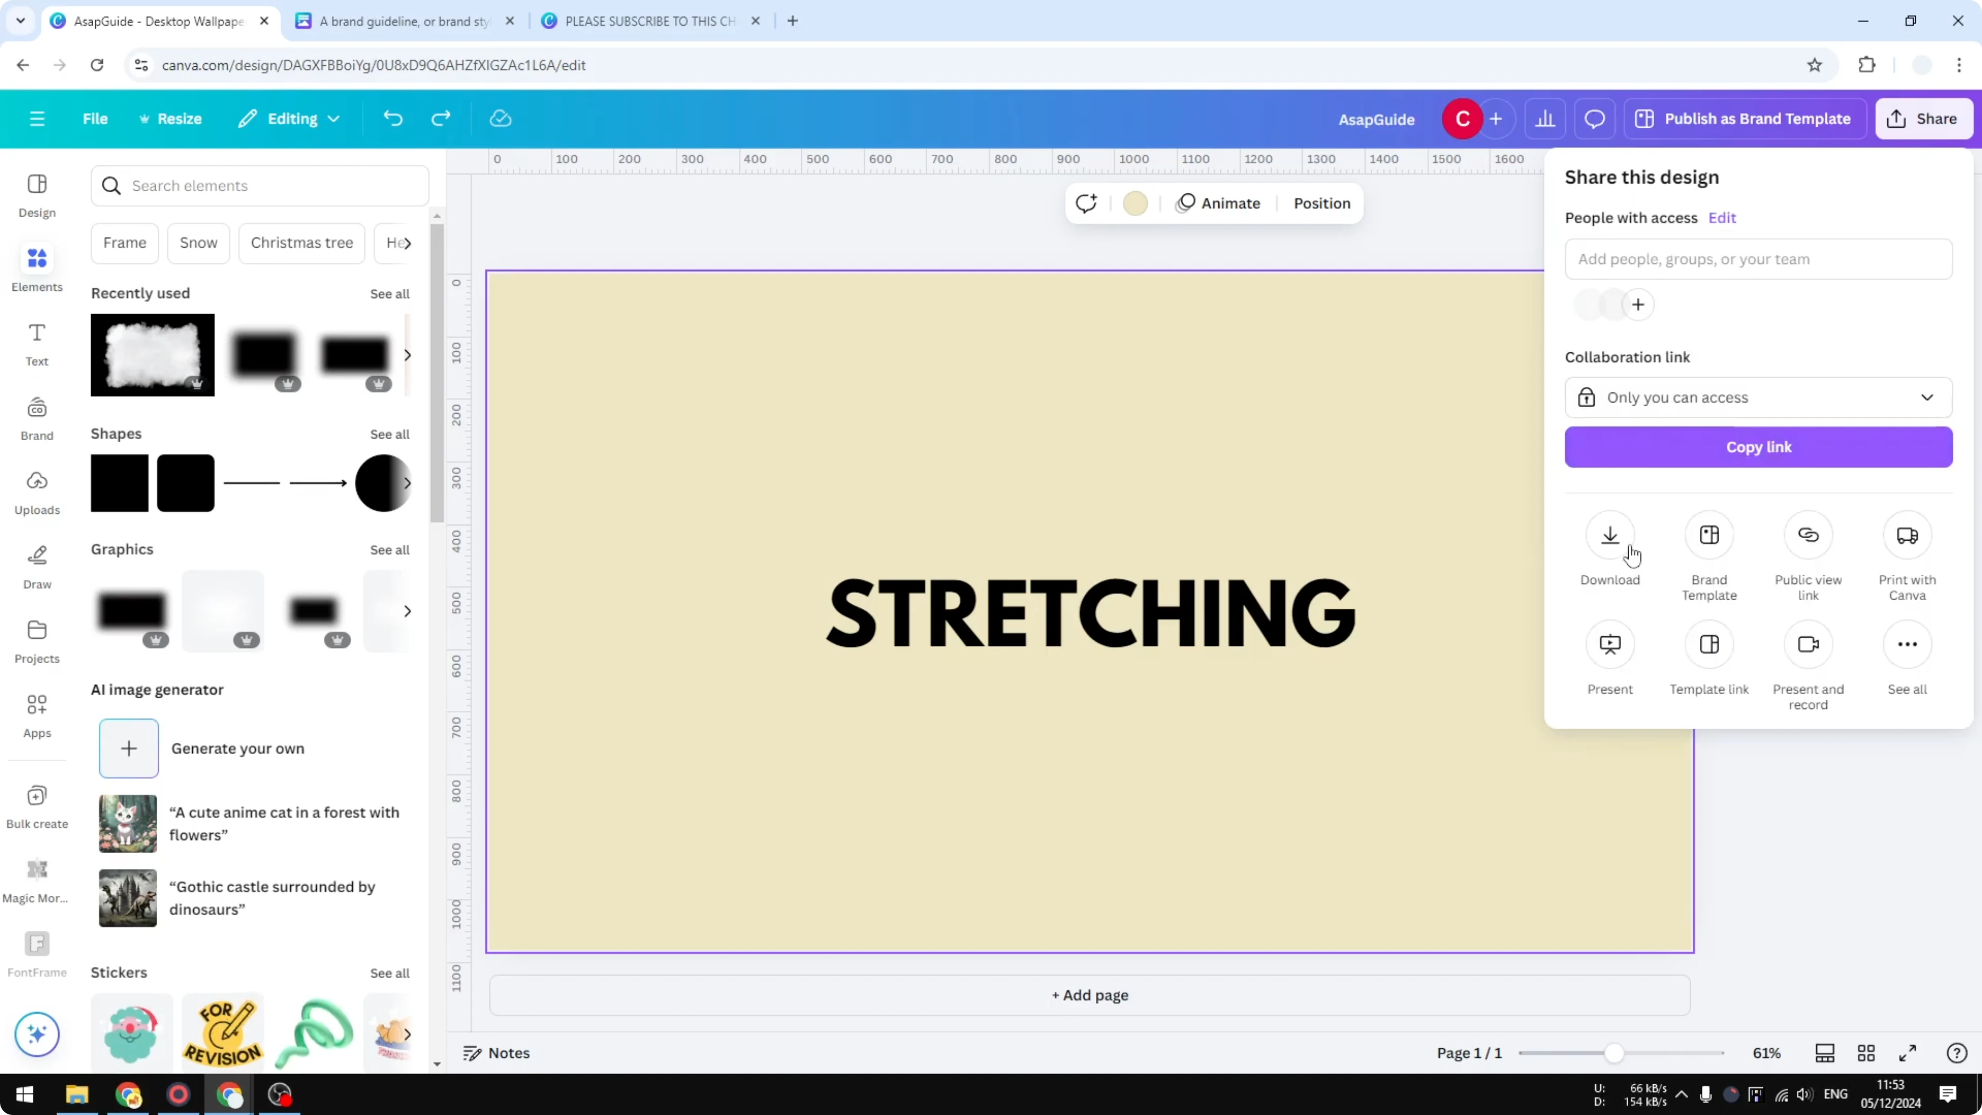The image size is (1982, 1115).
Task: Click the Add page button
Action: [1090, 995]
